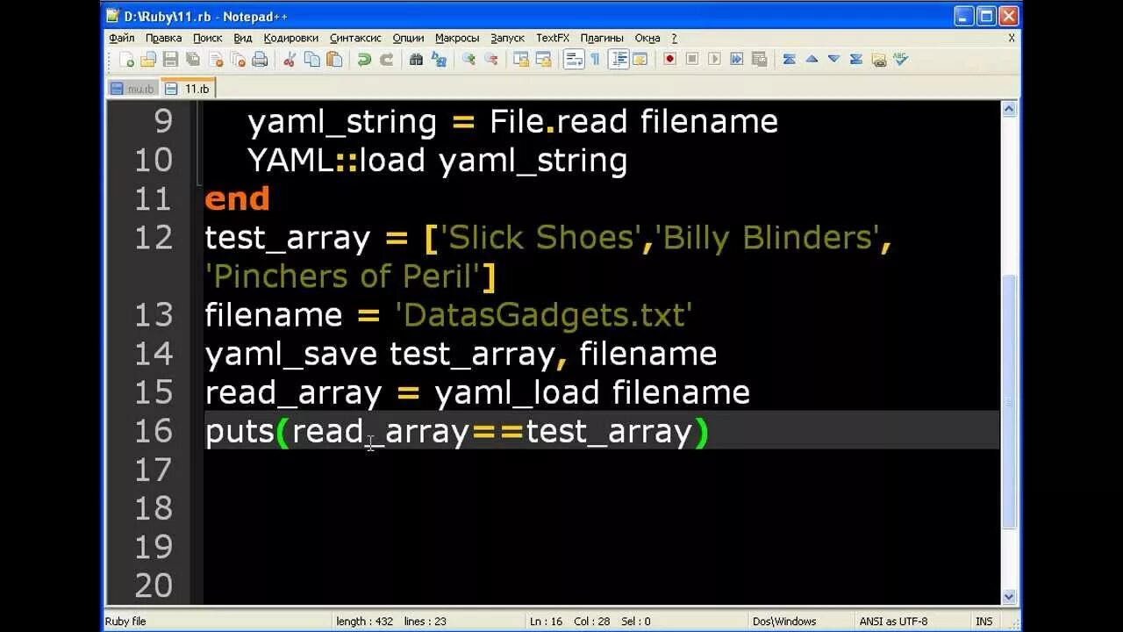Viewport: 1123px width, 632px height.
Task: Click 'YAML::load yaml_string' on line 10
Action: point(437,161)
